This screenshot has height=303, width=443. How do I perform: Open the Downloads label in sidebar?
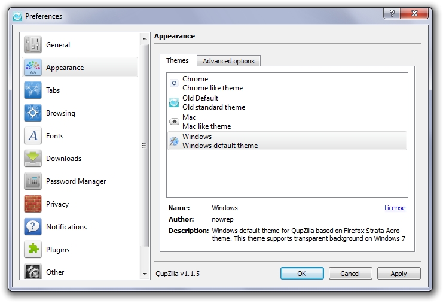pyautogui.click(x=64, y=159)
